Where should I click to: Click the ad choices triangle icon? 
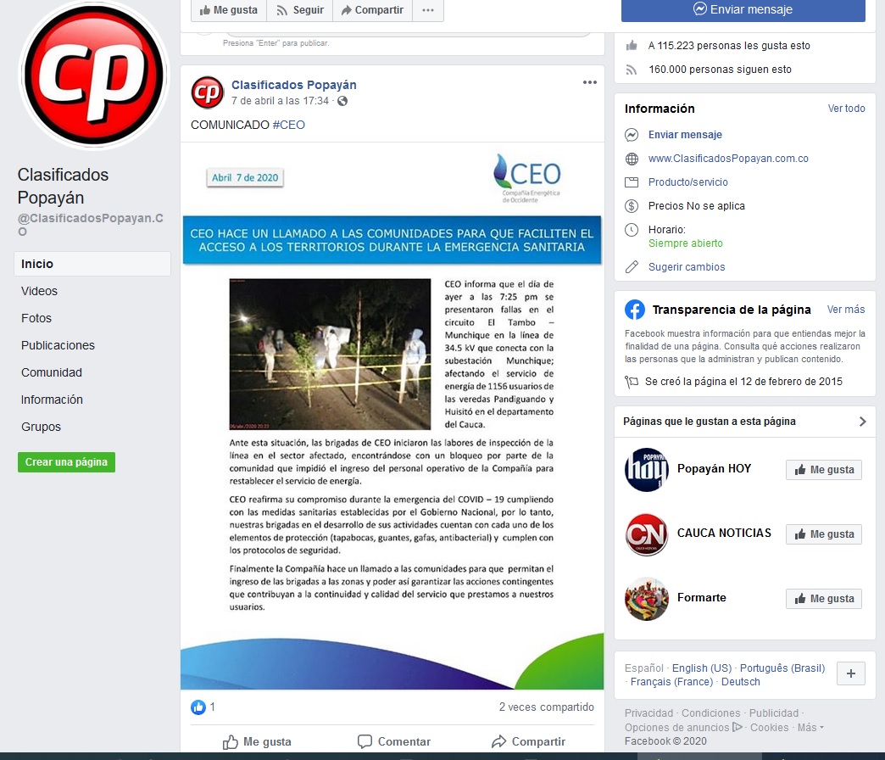[737, 727]
